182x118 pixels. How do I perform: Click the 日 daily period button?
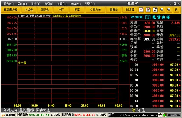[176, 10]
